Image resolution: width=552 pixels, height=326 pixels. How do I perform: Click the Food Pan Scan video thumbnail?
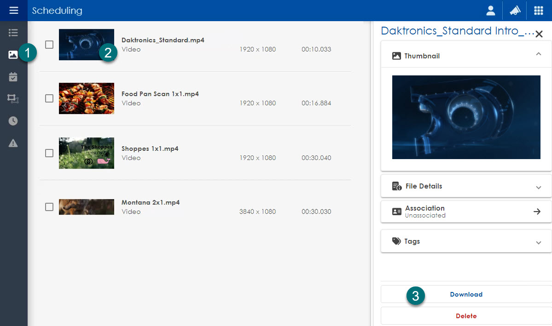click(87, 98)
